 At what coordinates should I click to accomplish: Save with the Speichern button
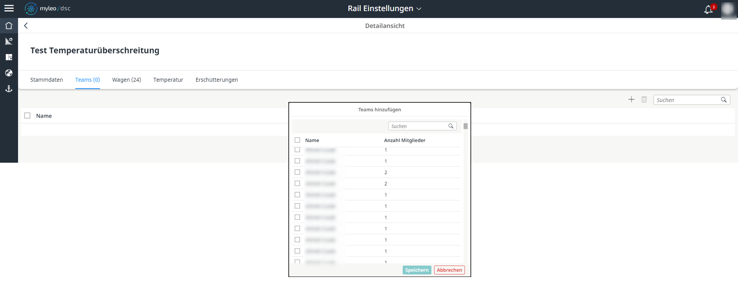[x=417, y=270]
